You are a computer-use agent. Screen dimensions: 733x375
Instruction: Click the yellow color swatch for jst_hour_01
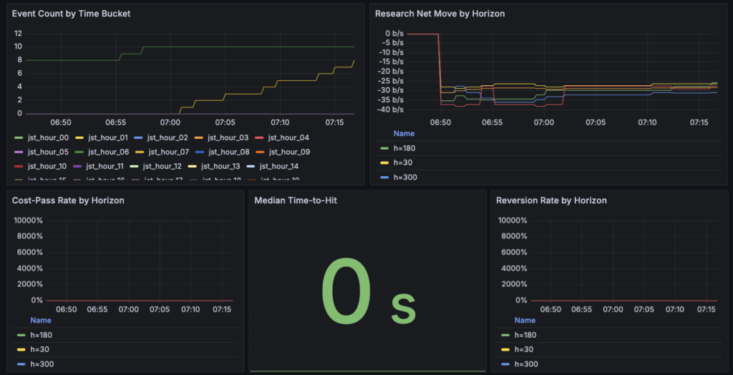click(x=80, y=137)
